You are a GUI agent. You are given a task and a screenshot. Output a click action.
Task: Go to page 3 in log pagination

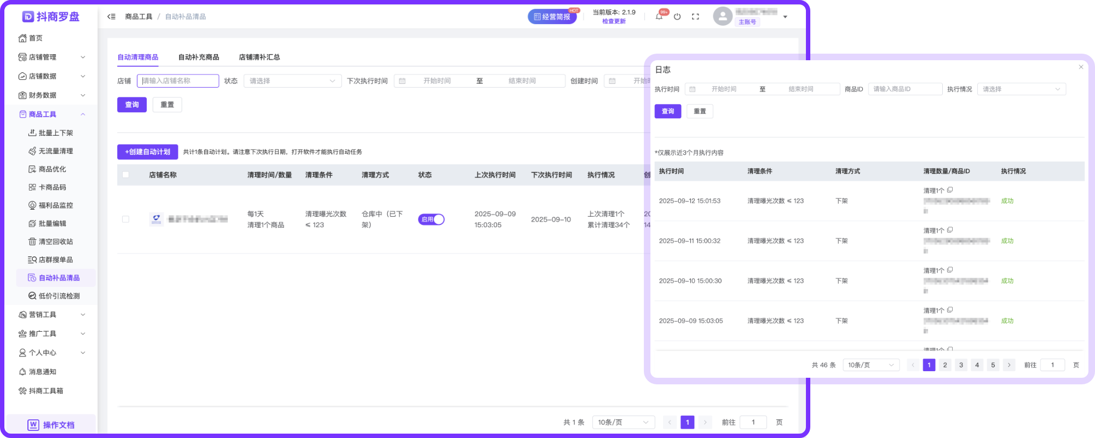click(x=961, y=365)
